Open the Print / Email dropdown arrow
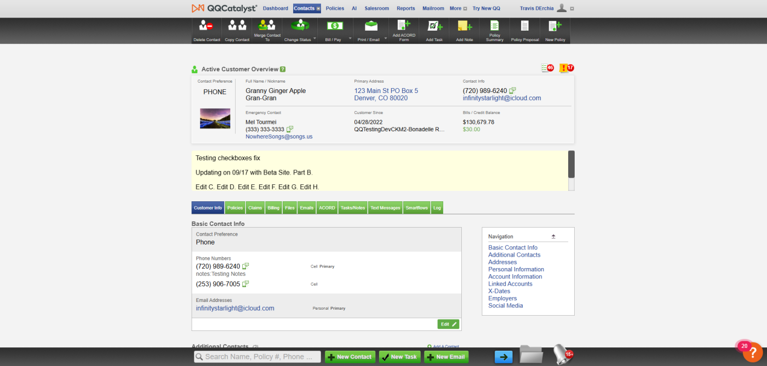This screenshot has height=366, width=767. 386,38
